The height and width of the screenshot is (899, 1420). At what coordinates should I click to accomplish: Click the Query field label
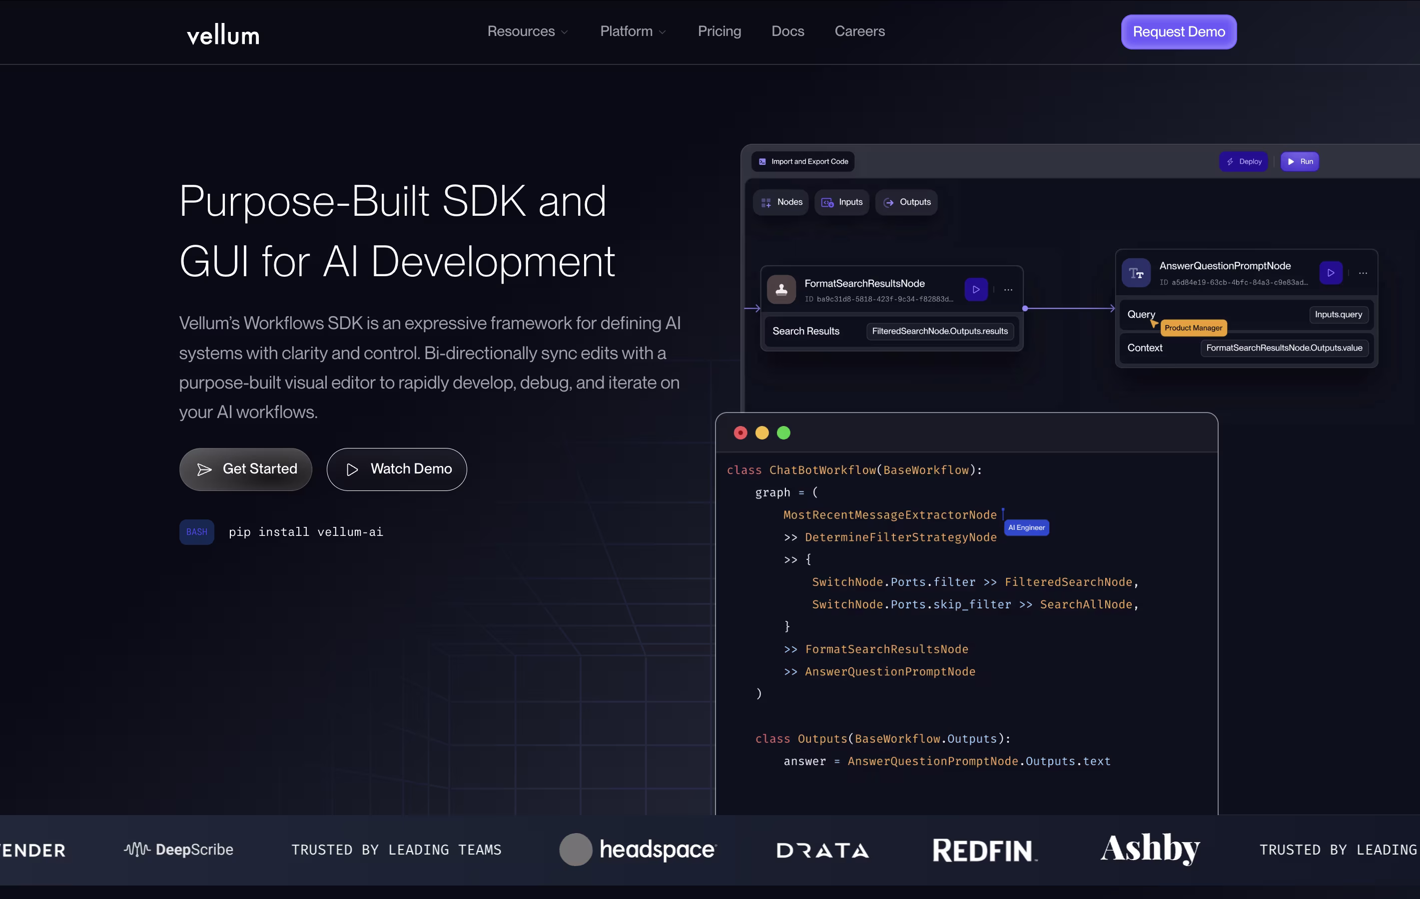(x=1141, y=315)
